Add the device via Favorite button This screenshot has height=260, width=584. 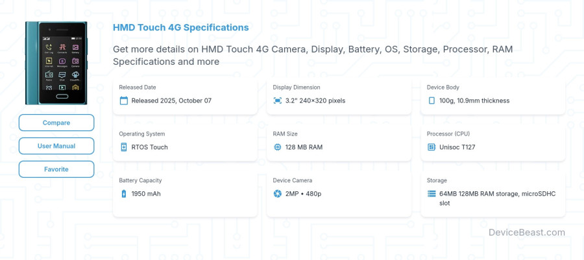point(56,169)
